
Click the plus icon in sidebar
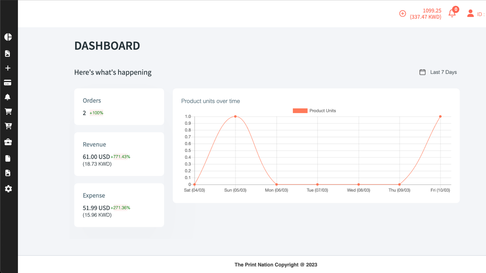point(8,68)
